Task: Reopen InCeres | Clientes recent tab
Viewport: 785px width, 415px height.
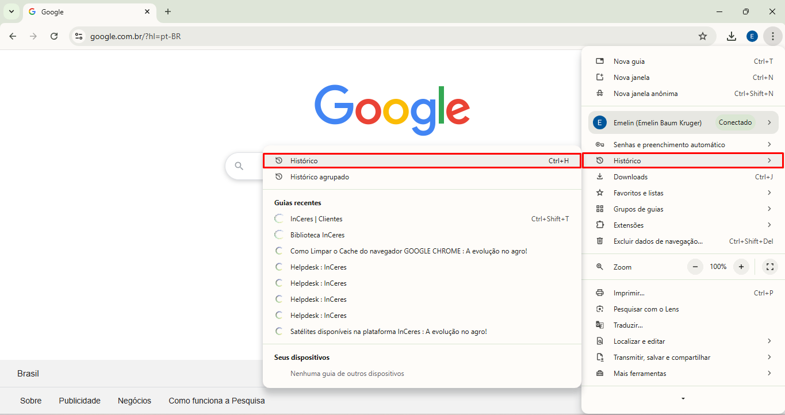Action: point(422,219)
